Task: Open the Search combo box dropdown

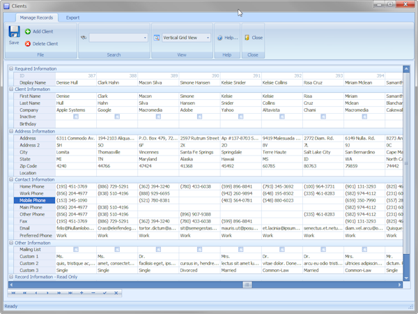Action: coord(145,38)
